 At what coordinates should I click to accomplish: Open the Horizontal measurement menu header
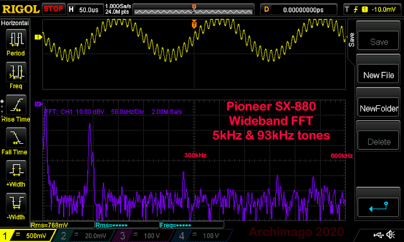pyautogui.click(x=15, y=23)
